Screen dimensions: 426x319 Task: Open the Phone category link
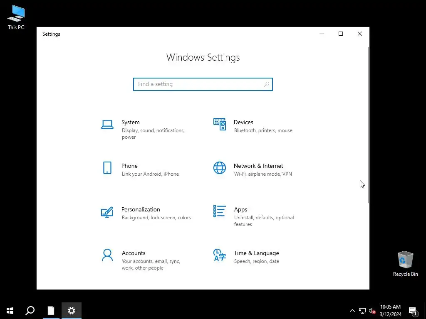click(x=129, y=166)
